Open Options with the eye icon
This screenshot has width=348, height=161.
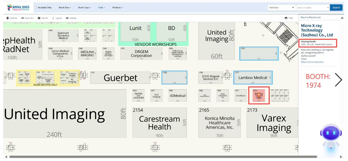pos(67,18)
